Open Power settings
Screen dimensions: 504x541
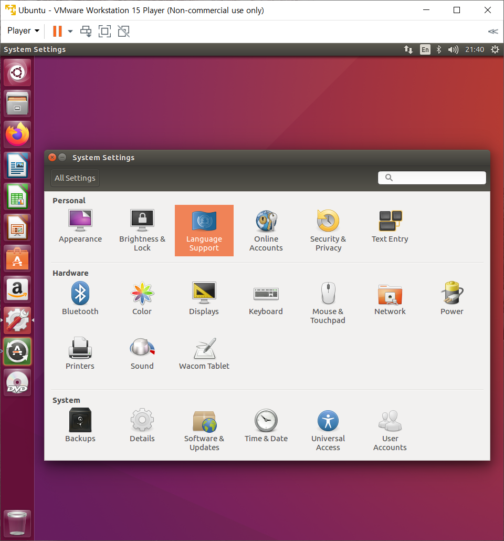(x=452, y=298)
